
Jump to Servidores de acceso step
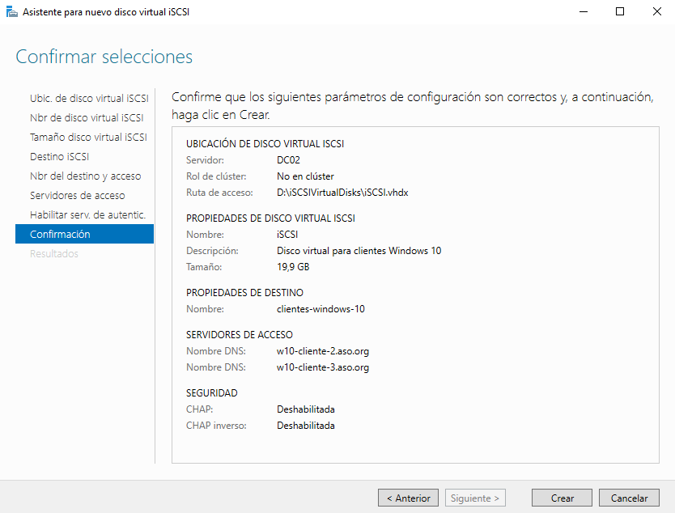(77, 195)
